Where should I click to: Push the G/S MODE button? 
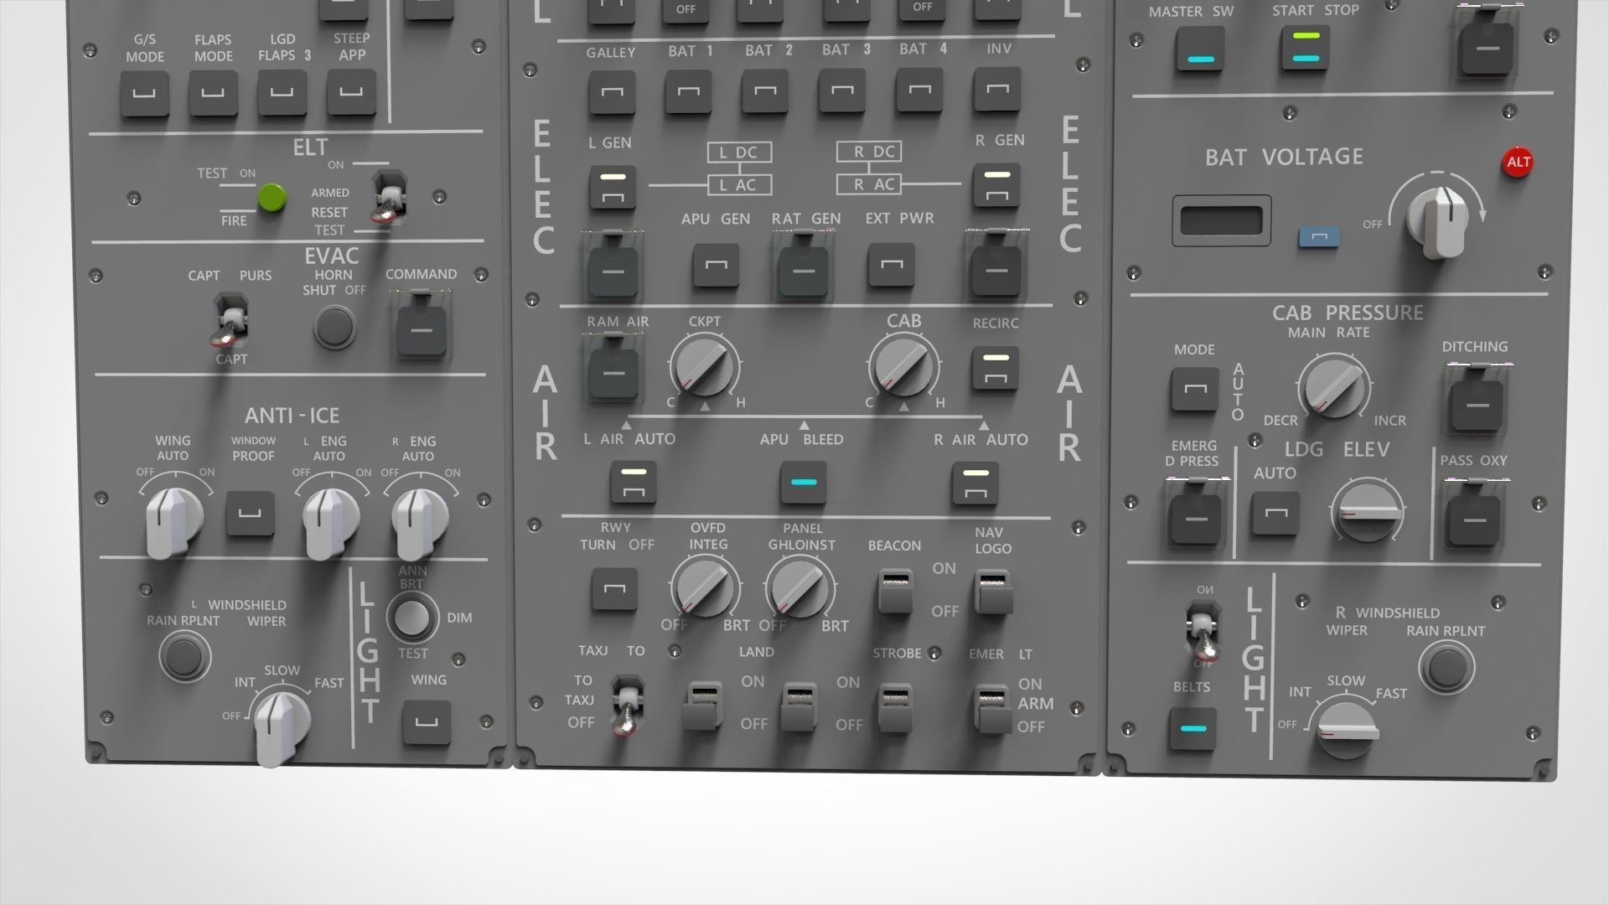(145, 94)
